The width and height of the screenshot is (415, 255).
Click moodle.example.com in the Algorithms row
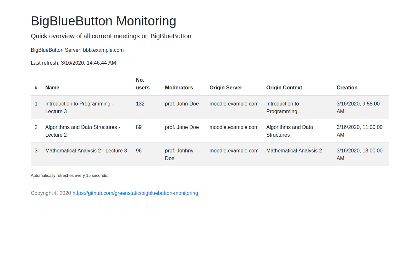click(234, 127)
